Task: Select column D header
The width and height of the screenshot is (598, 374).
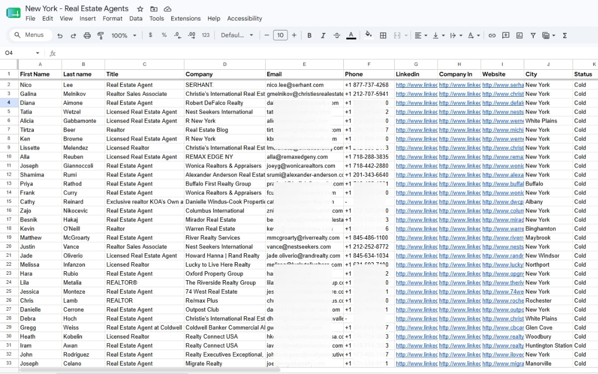Action: click(225, 64)
